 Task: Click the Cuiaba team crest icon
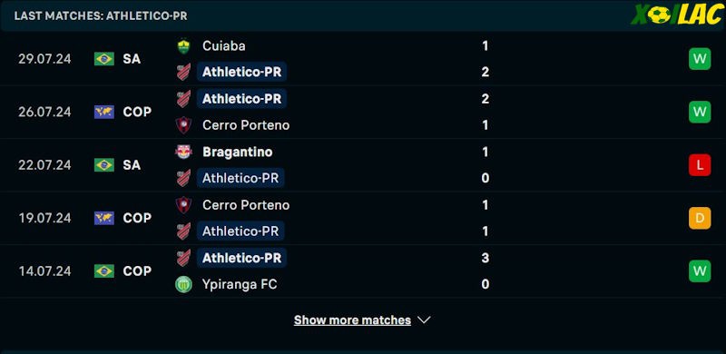coord(183,46)
